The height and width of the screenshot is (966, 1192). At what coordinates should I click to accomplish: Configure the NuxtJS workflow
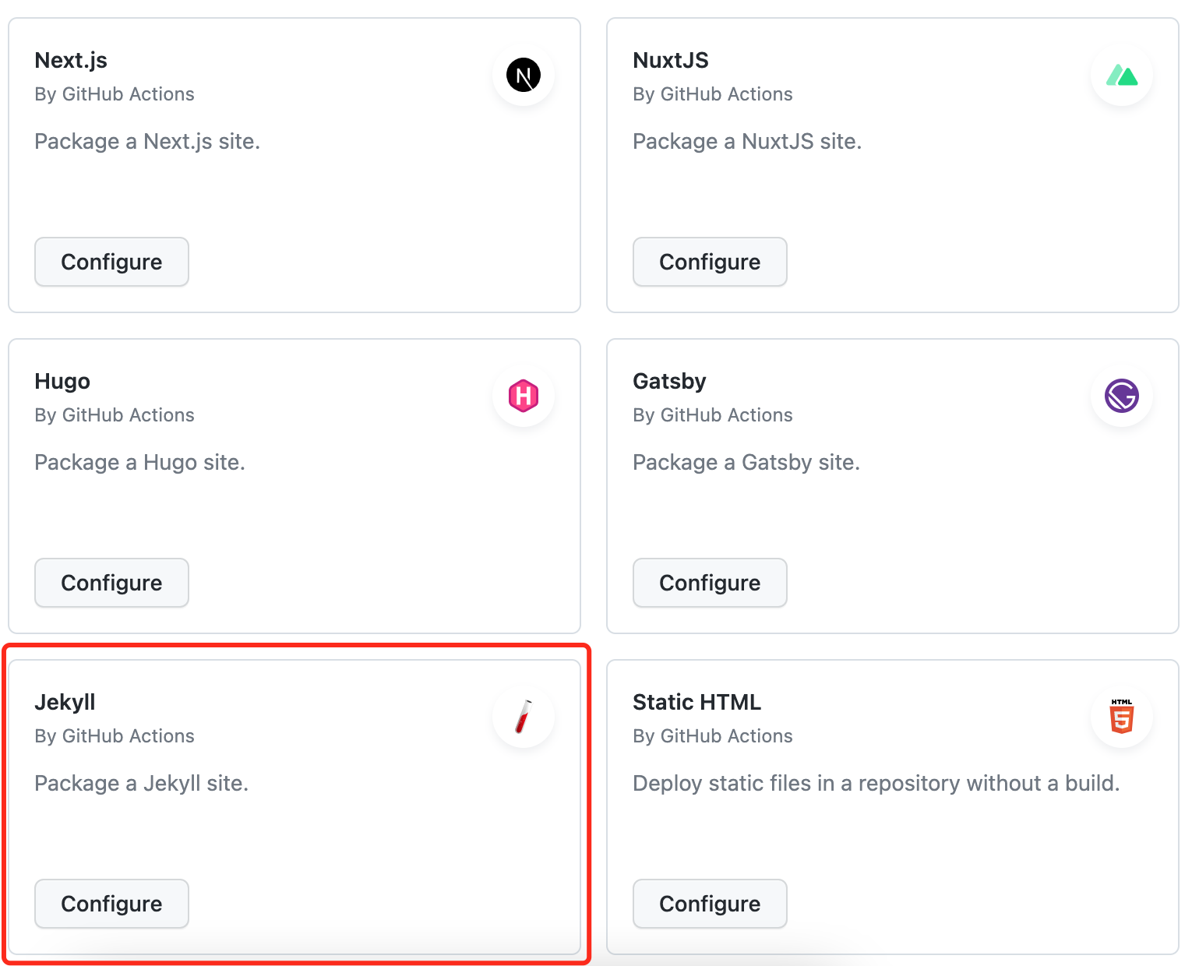(x=710, y=262)
